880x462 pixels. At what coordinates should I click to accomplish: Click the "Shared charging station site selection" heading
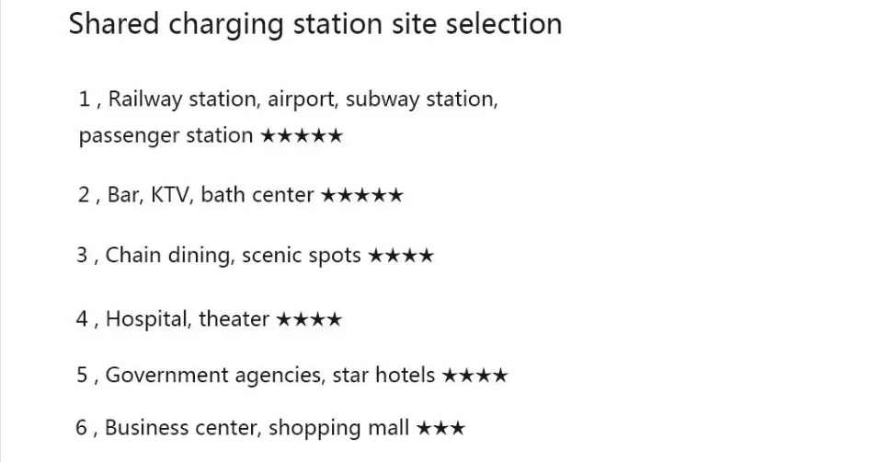click(x=314, y=24)
